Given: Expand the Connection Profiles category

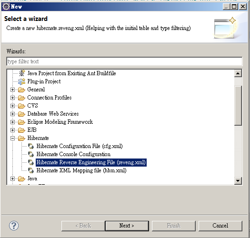Looking at the screenshot, I should click(x=12, y=98).
